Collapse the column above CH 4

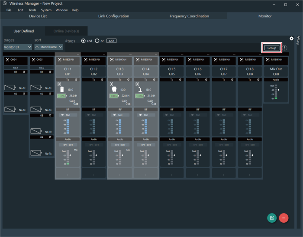pyautogui.click(x=156, y=54)
